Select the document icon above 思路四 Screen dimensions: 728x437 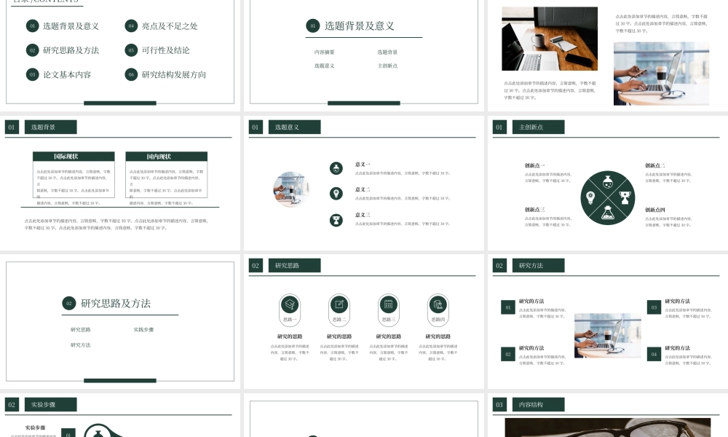click(x=438, y=304)
